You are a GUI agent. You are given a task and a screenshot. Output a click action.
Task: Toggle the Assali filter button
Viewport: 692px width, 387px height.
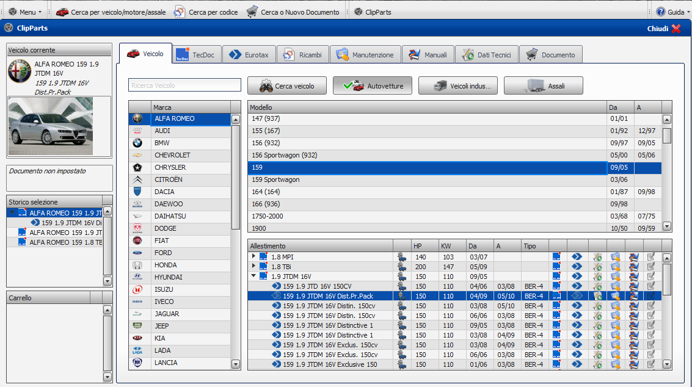[x=543, y=85]
